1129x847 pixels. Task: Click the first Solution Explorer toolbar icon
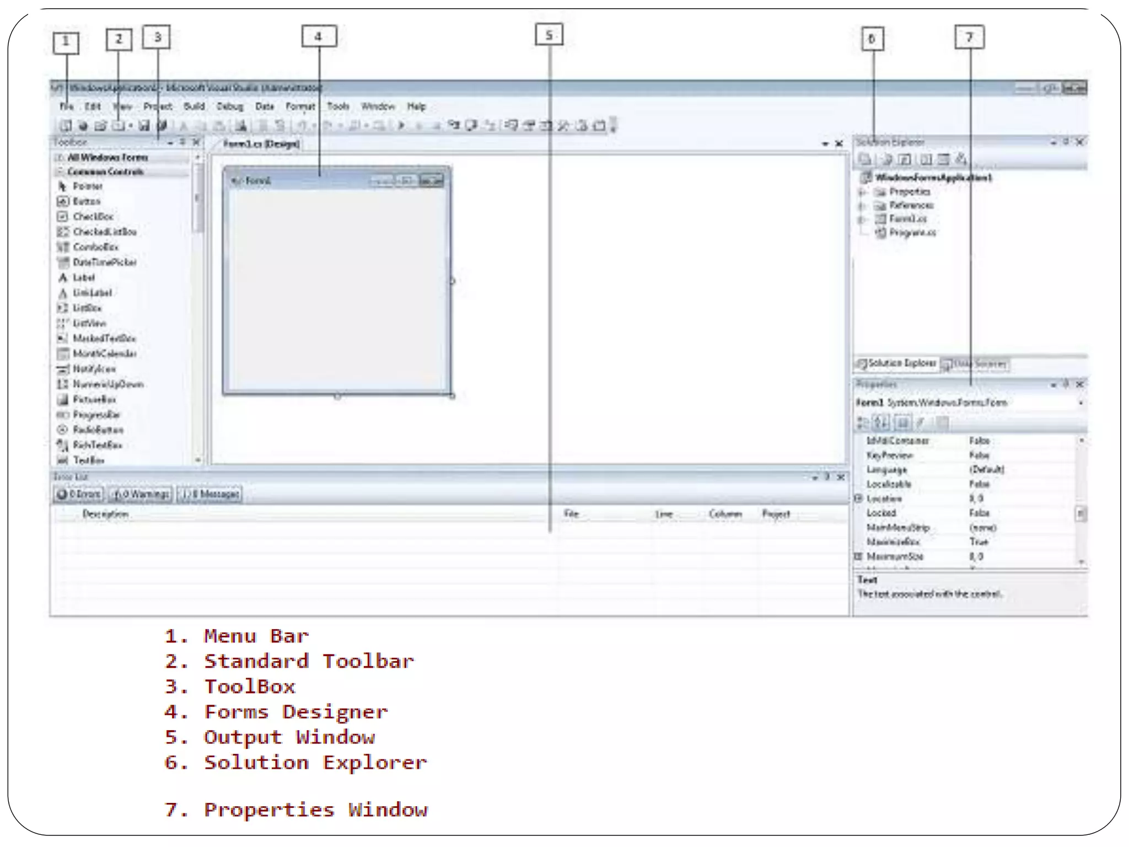[x=864, y=159]
